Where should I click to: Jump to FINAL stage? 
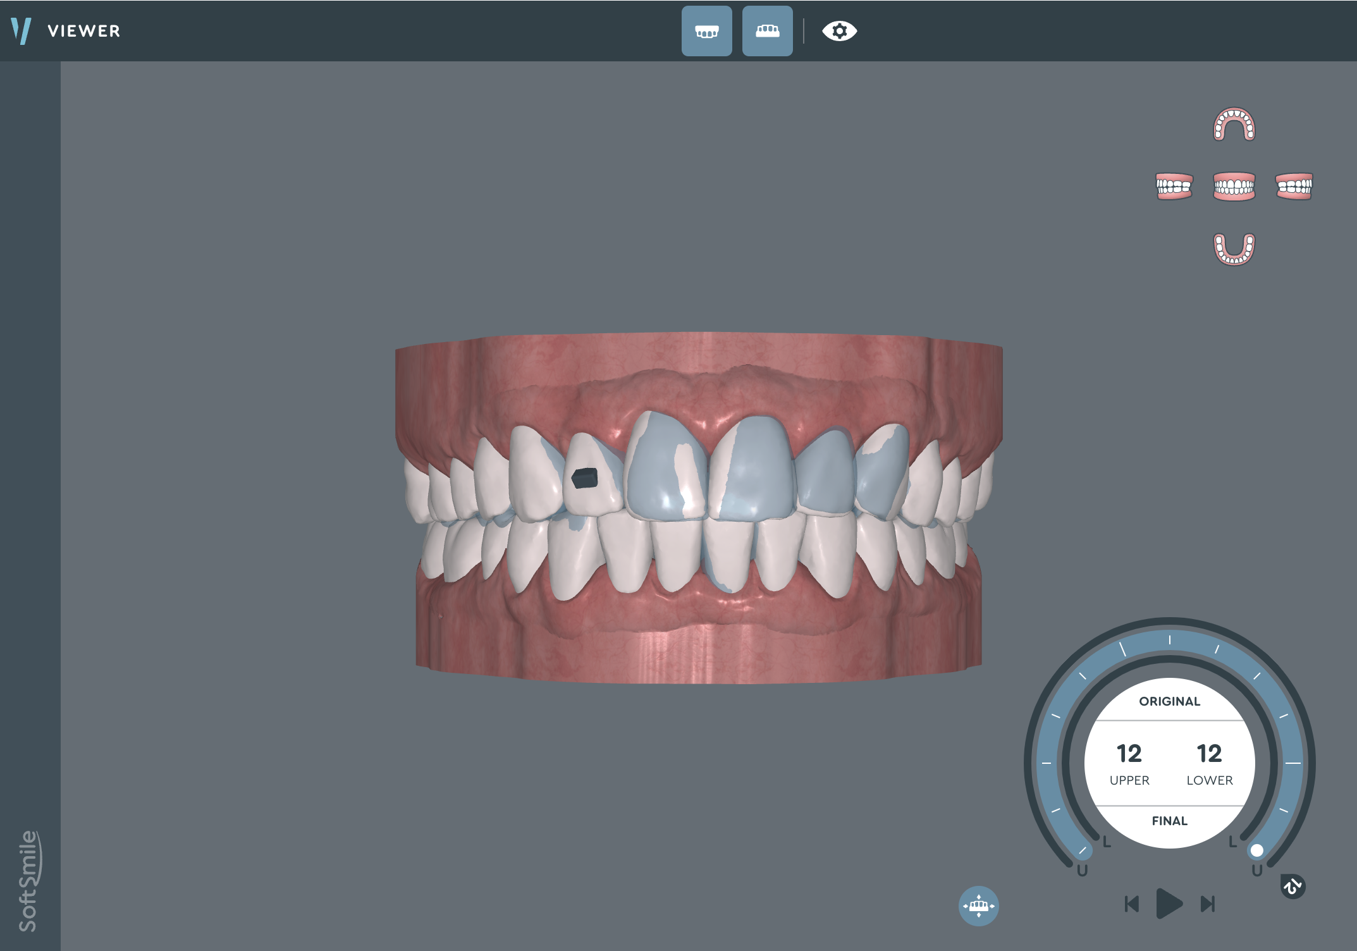(1169, 821)
